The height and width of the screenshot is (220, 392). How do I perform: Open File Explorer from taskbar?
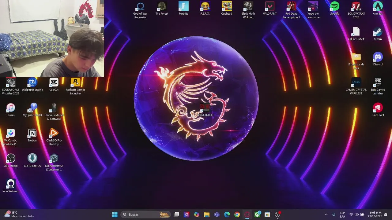[207, 215]
